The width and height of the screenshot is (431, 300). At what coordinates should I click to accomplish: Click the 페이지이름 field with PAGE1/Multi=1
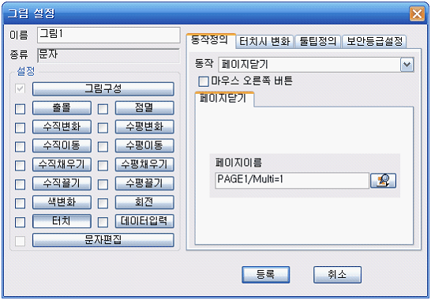(292, 181)
